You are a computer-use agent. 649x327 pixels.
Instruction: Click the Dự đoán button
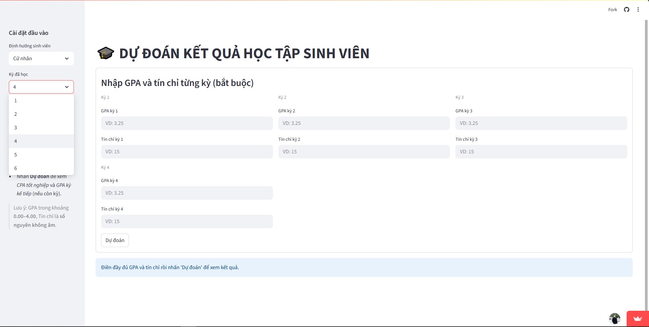tap(115, 240)
